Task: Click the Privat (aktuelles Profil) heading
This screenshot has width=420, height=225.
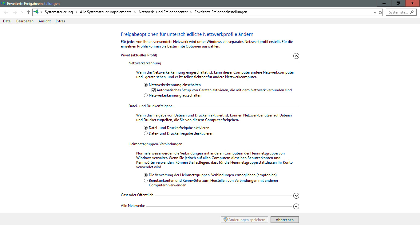Action: click(139, 55)
